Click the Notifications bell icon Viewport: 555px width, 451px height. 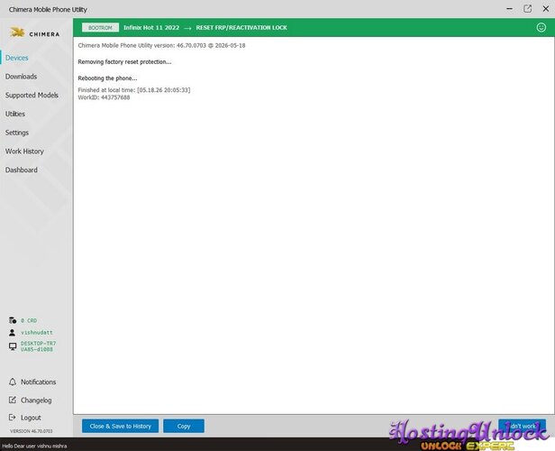13,382
